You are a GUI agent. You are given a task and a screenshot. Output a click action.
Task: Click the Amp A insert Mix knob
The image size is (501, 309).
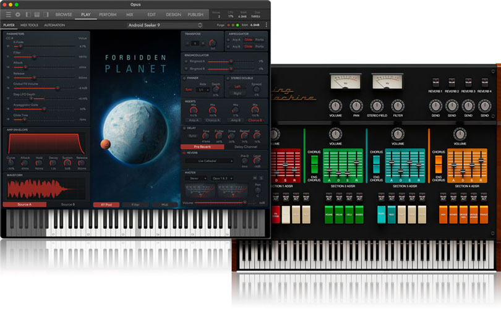point(194,111)
